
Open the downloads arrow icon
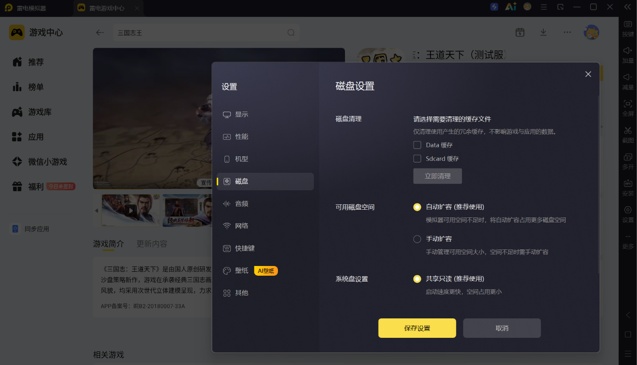(x=543, y=33)
